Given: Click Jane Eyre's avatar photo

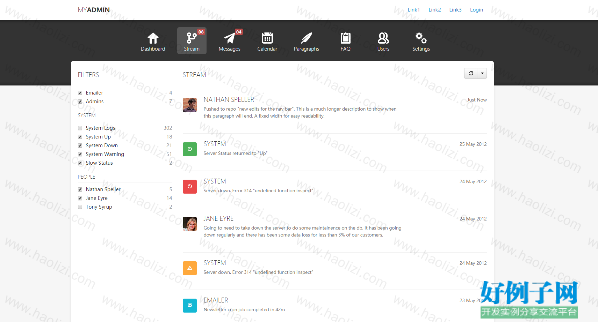Looking at the screenshot, I should point(190,224).
